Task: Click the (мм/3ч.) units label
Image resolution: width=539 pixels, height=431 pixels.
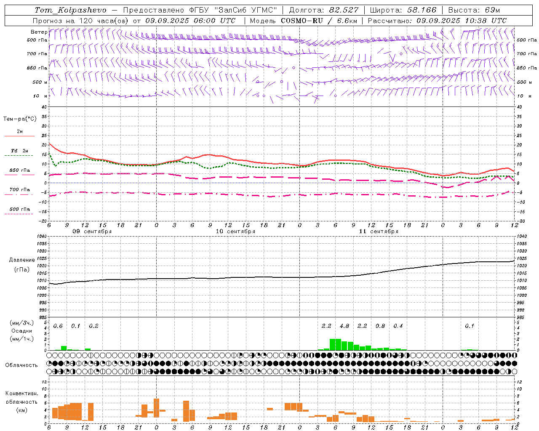Action: (21, 323)
